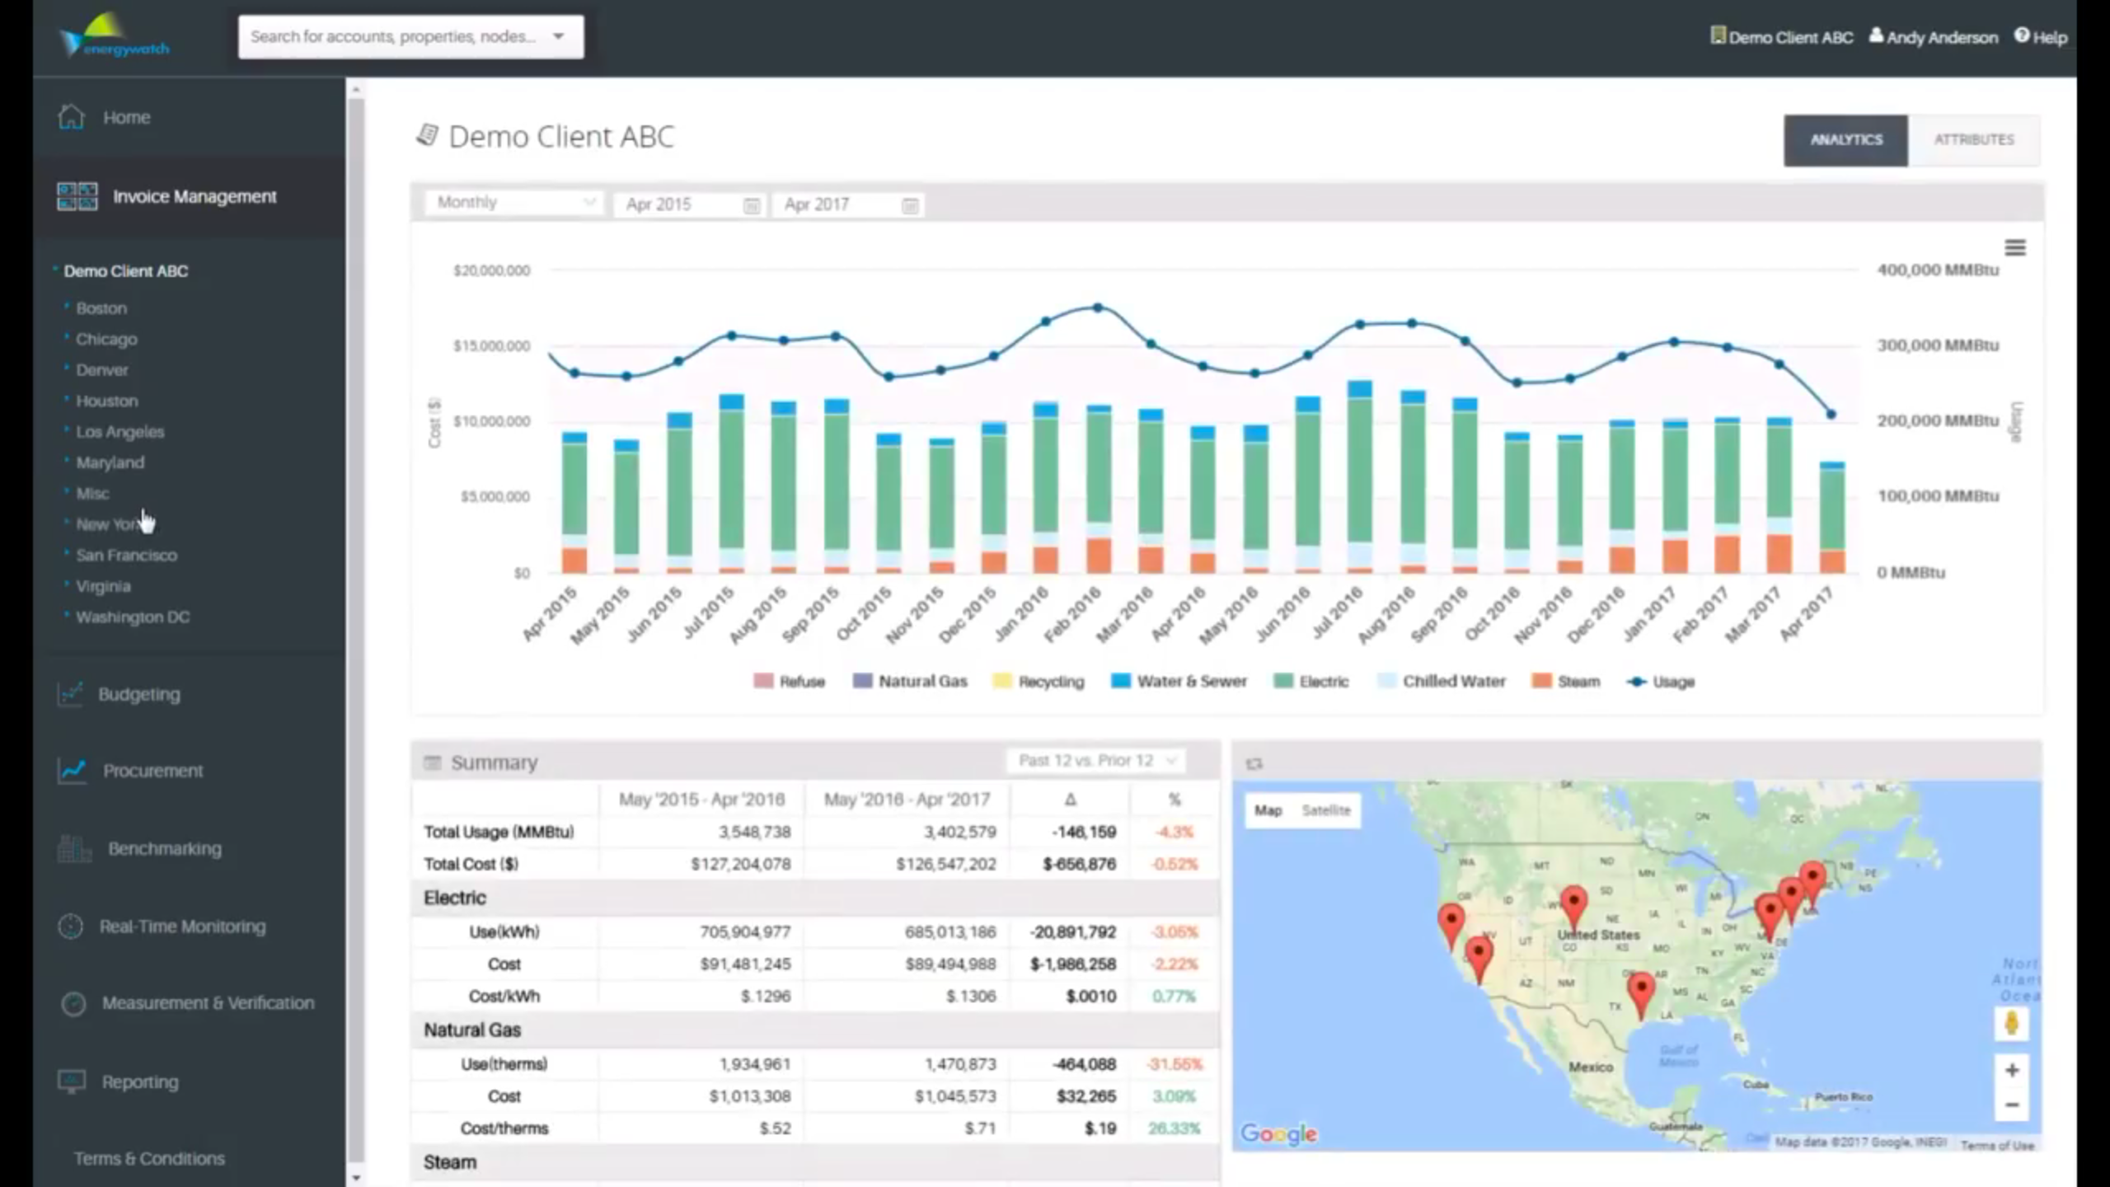2110x1187 pixels.
Task: Zoom in the map with plus button
Action: [x=2012, y=1070]
